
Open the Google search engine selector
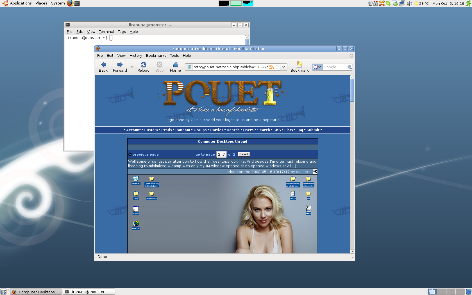point(317,67)
